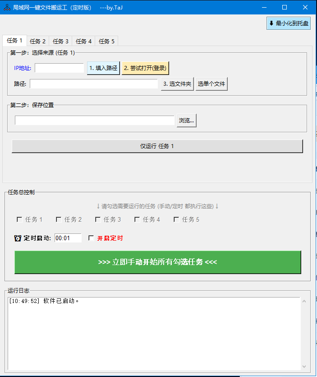Open the 任务 3 tab
Image resolution: width=317 pixels, height=377 pixels.
pos(61,41)
